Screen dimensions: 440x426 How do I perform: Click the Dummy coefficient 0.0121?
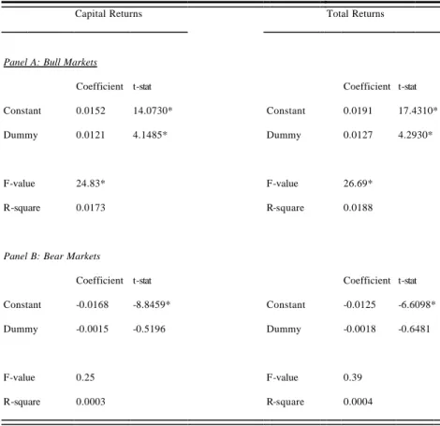coord(90,135)
